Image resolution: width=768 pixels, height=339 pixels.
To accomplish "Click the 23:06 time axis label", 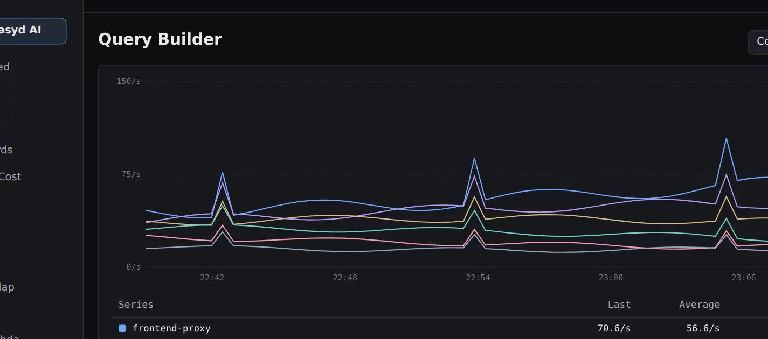I will [x=744, y=278].
